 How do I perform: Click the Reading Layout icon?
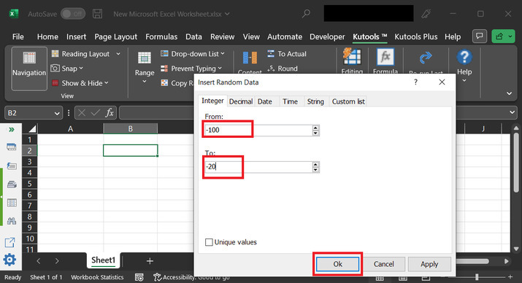(55, 53)
